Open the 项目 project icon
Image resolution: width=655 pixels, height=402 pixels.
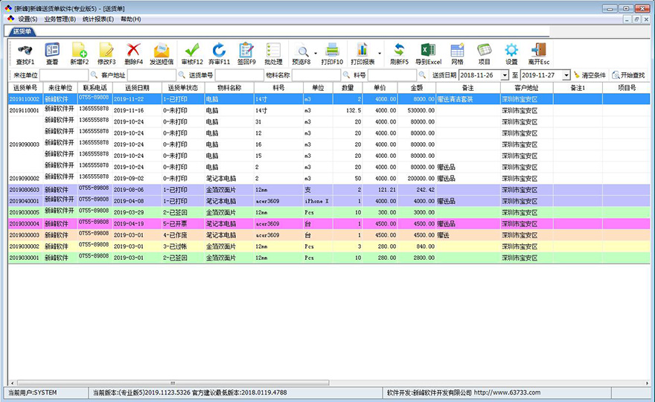coord(484,50)
